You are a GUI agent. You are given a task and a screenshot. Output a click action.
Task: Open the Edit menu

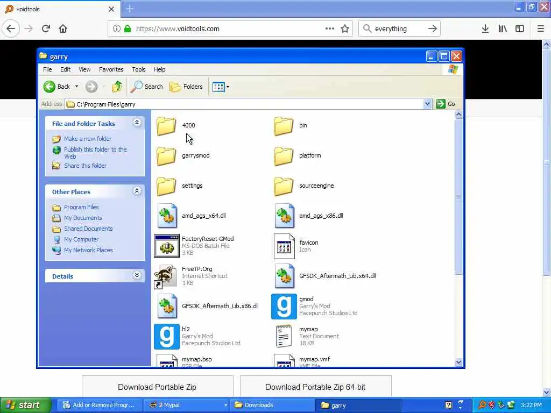[65, 69]
